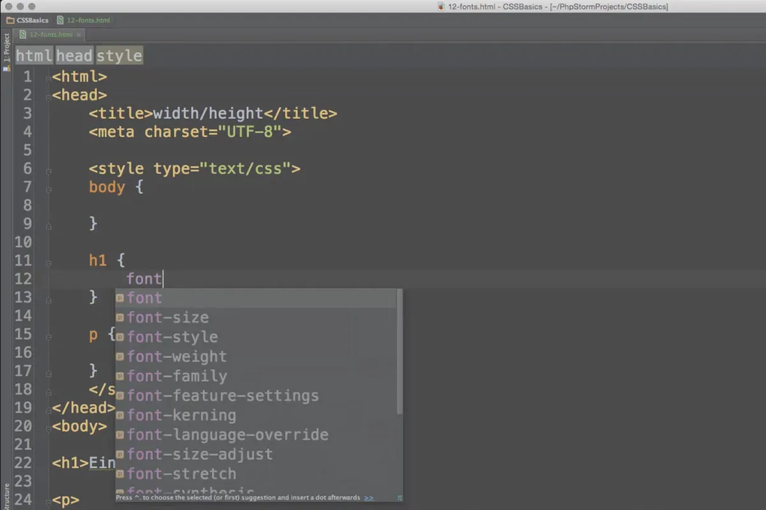Click the completion popup scrollbar thumb
Viewport: 766px width, 510px height.
pos(400,351)
